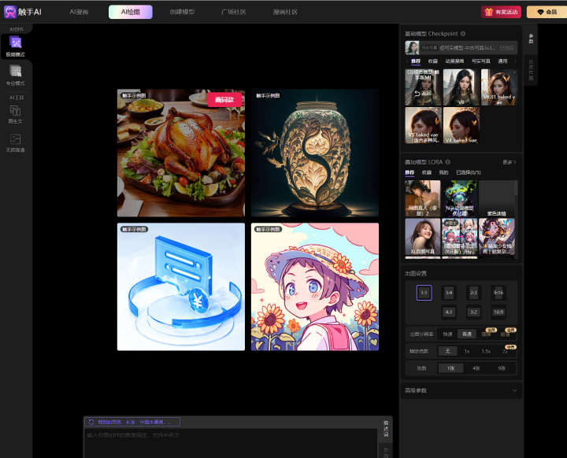Screen dimensions: 567x458
Task: Open the 图生文 tool
Action: 16,114
